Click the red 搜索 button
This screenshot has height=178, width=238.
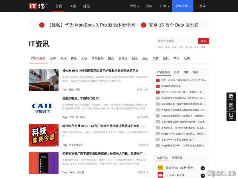[x=203, y=41]
